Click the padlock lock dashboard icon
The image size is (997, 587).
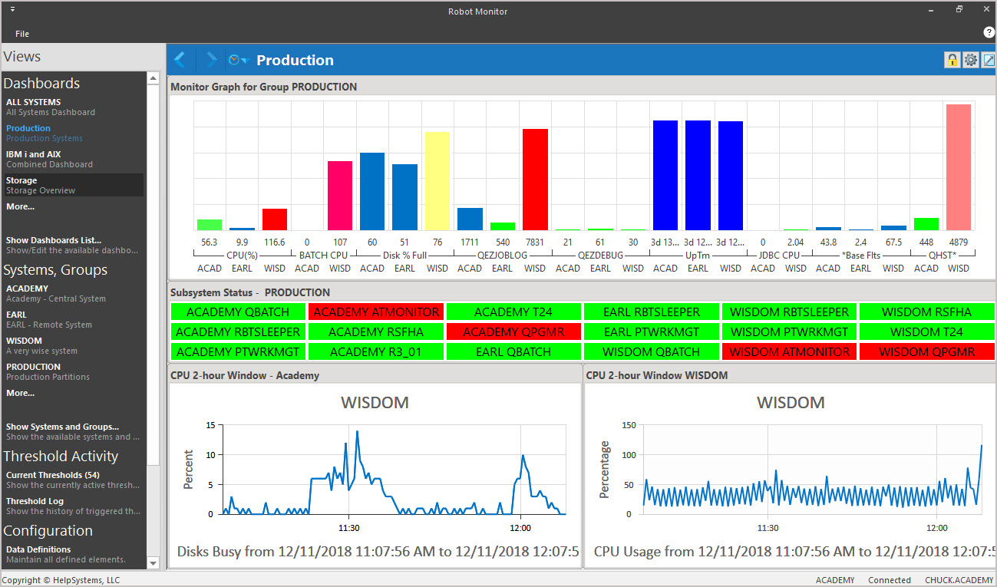pyautogui.click(x=952, y=60)
